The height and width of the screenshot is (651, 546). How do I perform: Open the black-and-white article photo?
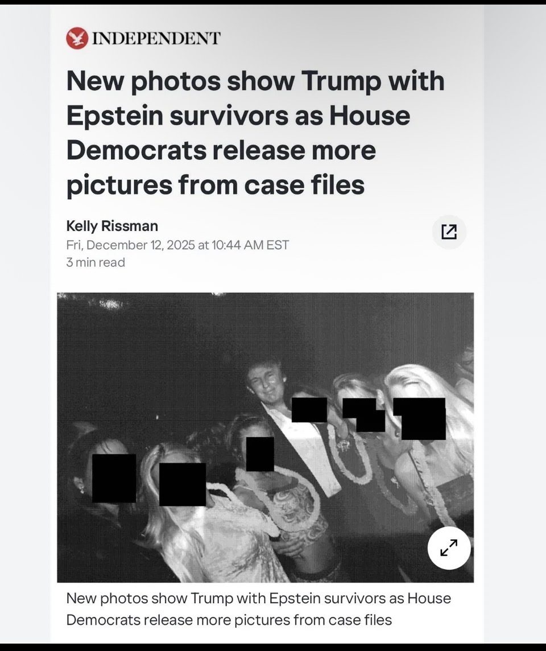pos(265,437)
